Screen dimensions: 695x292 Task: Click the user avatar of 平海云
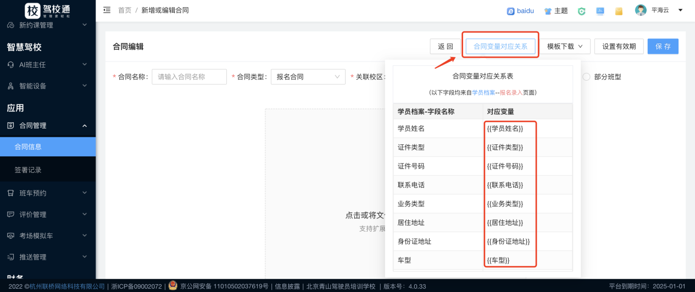[641, 10]
